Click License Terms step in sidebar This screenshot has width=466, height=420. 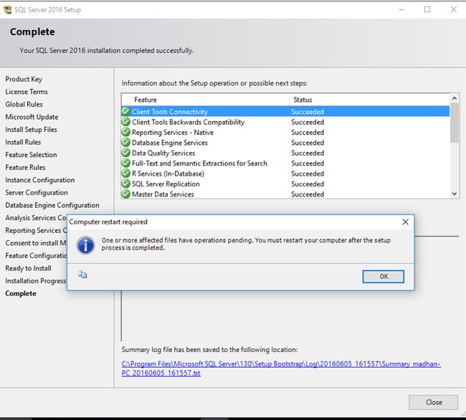(27, 92)
